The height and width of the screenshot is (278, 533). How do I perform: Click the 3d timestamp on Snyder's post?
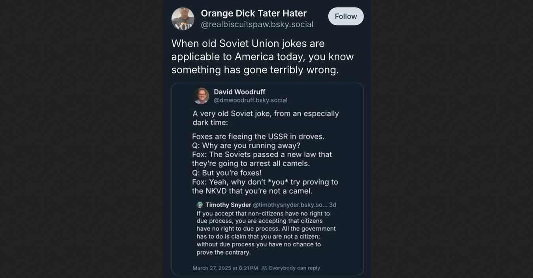click(x=333, y=205)
